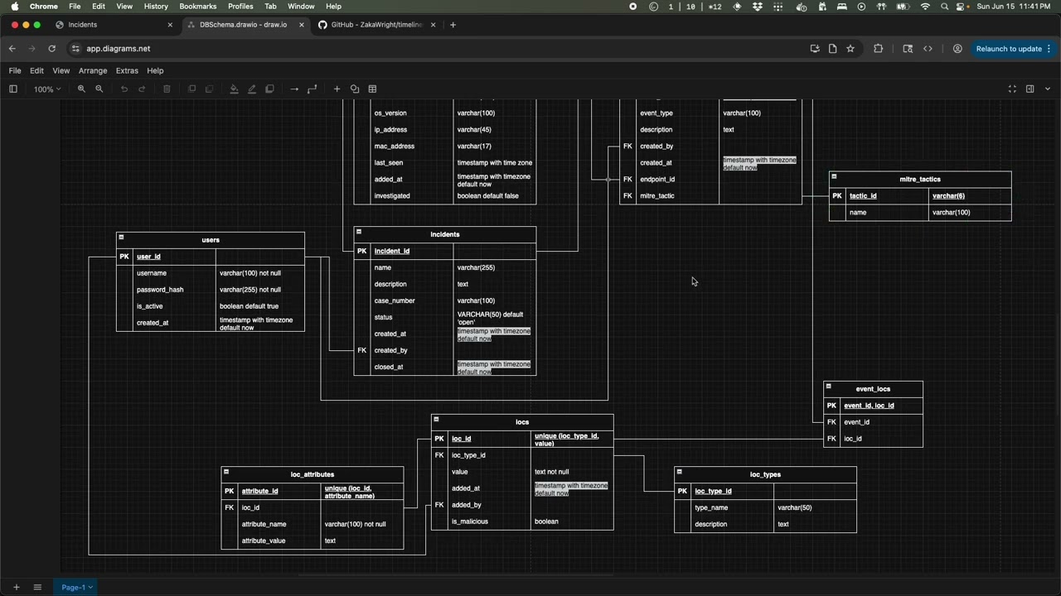Select the waypoints connector style icon
1061x596 pixels.
coord(312,89)
